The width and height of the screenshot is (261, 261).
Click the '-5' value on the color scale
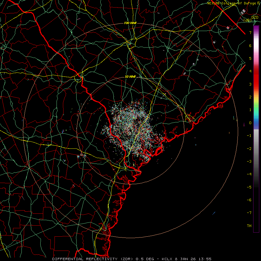[249, 187]
